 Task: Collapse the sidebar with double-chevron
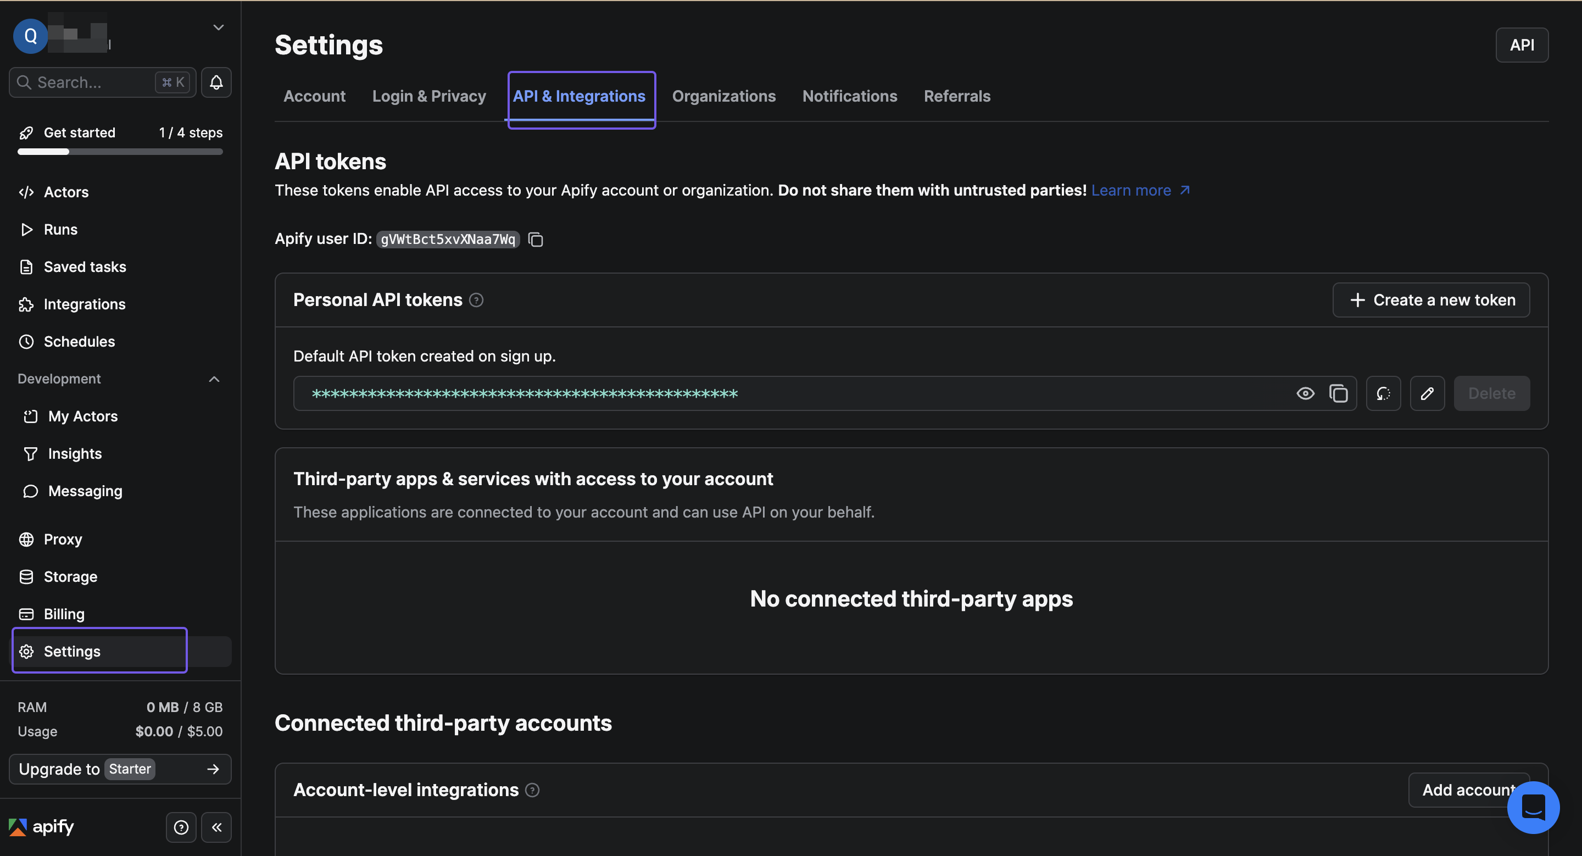click(217, 827)
